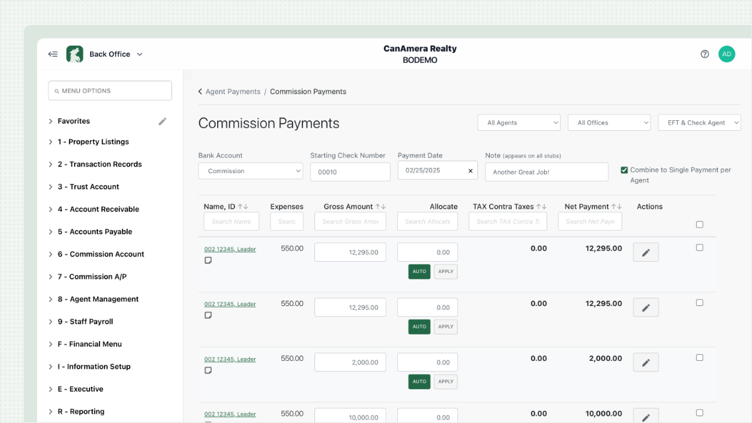Open the Back Office module switcher chevron
The image size is (752, 423).
click(140, 54)
